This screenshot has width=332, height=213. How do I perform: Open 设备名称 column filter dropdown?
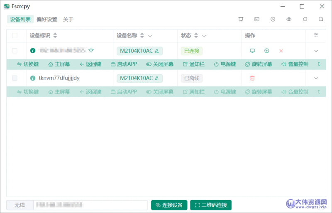coord(150,36)
